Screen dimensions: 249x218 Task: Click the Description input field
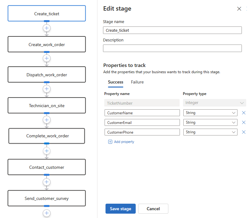point(172,48)
